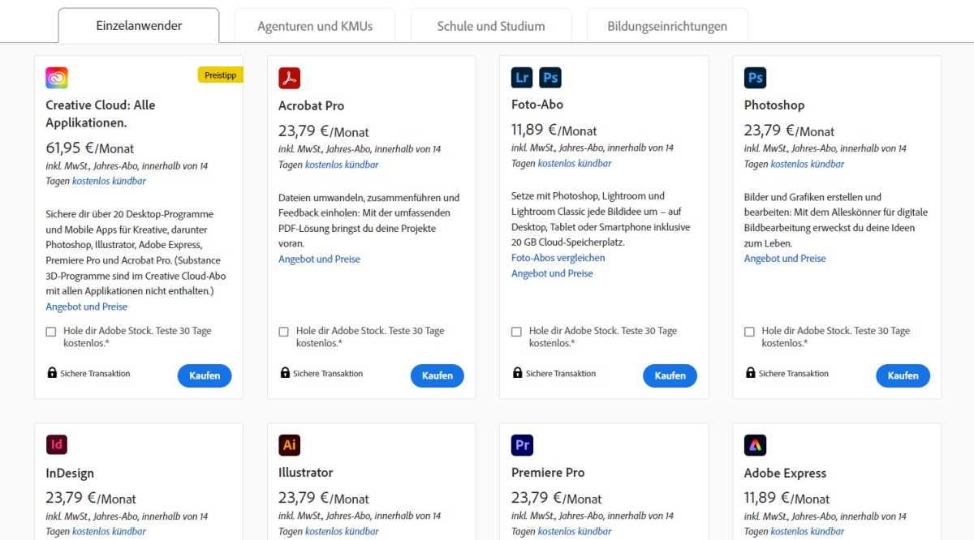
Task: Click kostenlos kündbar link in Creative Cloud card
Action: pyautogui.click(x=109, y=181)
